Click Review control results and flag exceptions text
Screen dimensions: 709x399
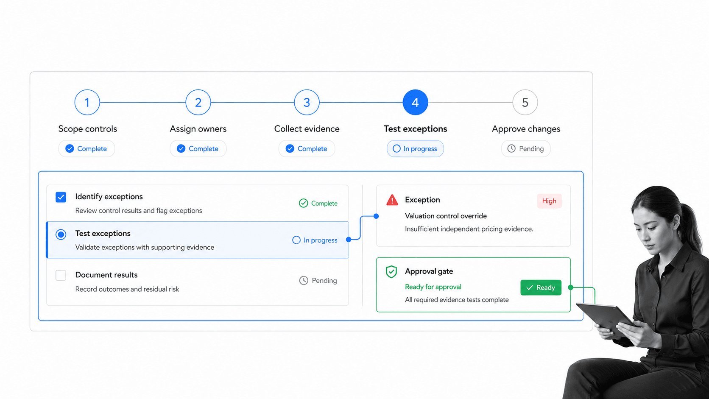coord(139,211)
